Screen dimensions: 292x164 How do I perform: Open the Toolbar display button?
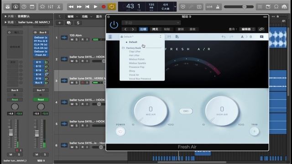pyautogui.click(x=32, y=7)
